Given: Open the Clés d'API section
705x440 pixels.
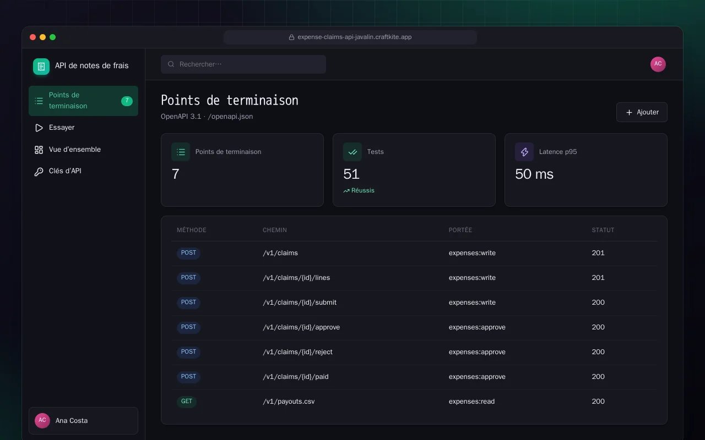Looking at the screenshot, I should click(x=83, y=171).
